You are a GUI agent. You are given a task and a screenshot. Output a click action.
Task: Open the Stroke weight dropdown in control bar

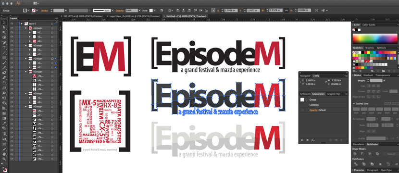66,11
